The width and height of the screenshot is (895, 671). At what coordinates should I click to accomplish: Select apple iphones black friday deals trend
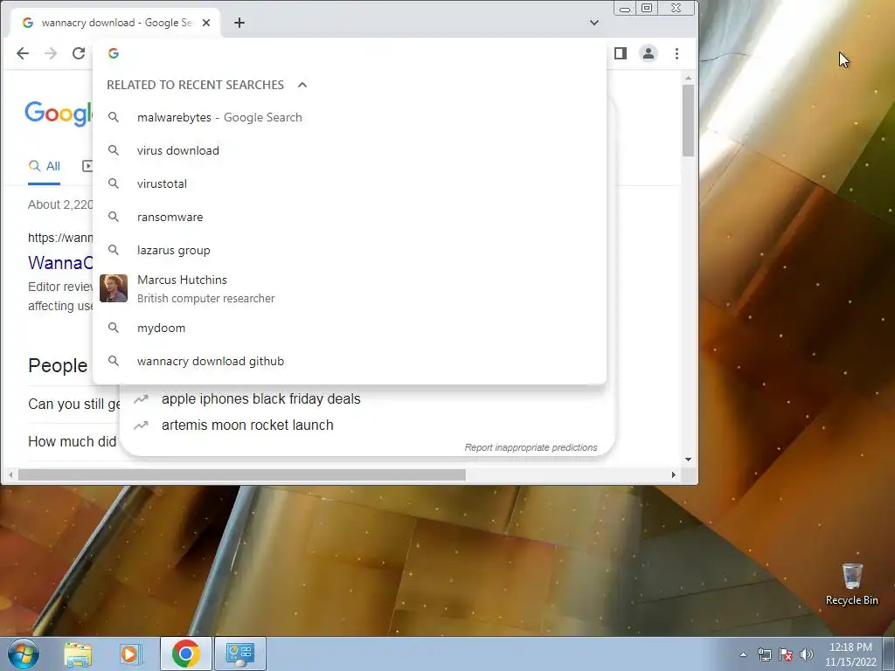pyautogui.click(x=260, y=398)
